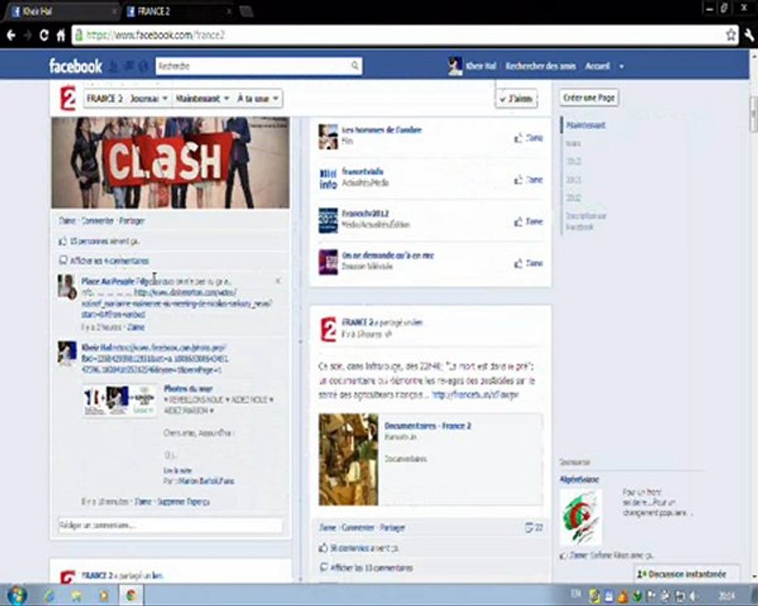Image resolution: width=758 pixels, height=606 pixels.
Task: Click comment count icon on documentary post
Action: pyautogui.click(x=534, y=527)
